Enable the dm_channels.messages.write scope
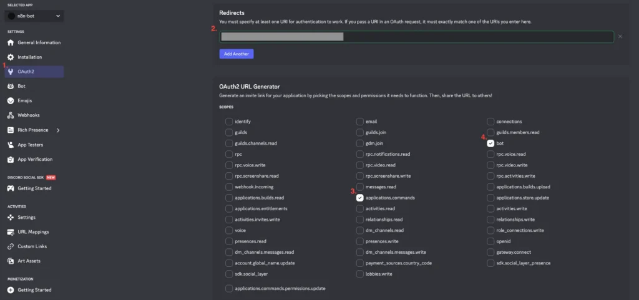The height and width of the screenshot is (300, 639). coord(360,253)
